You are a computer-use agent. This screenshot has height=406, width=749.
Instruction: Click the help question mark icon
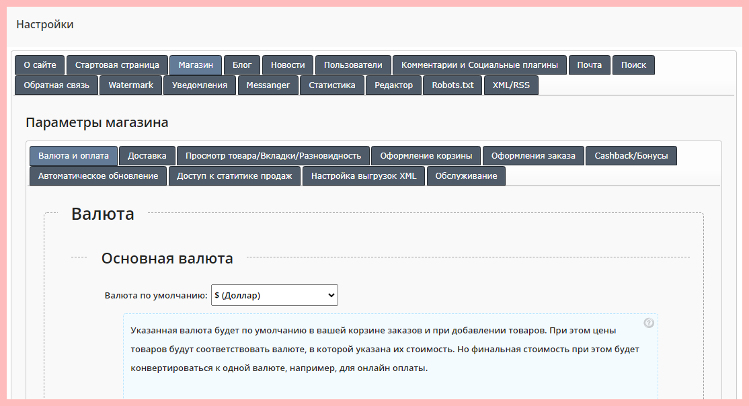tap(649, 323)
